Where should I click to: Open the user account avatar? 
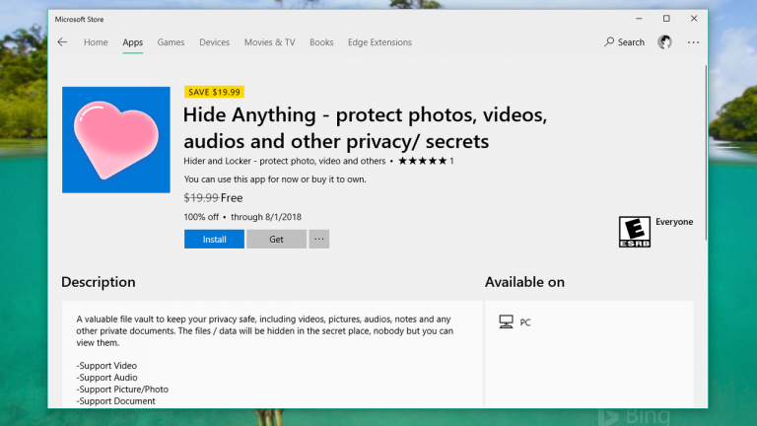[x=664, y=42]
